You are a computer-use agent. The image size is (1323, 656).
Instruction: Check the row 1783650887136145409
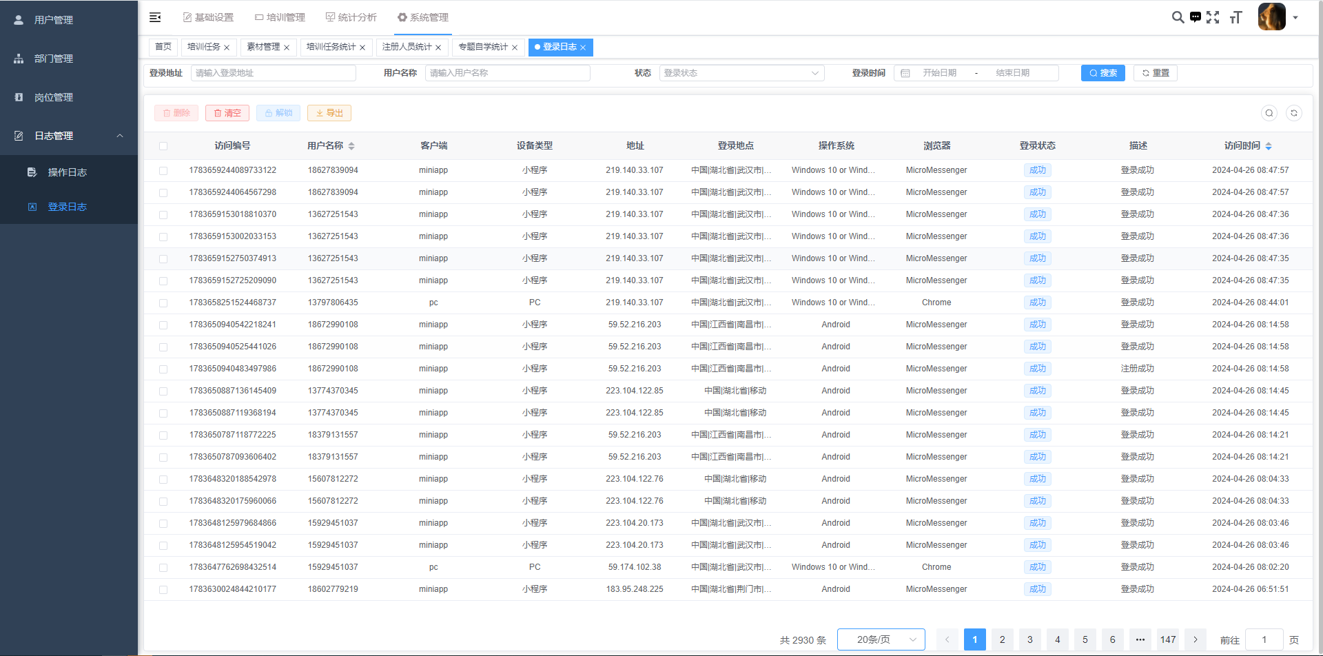163,391
